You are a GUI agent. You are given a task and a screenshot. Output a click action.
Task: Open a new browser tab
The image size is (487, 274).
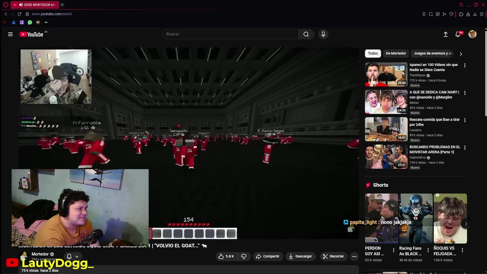[x=62, y=5]
